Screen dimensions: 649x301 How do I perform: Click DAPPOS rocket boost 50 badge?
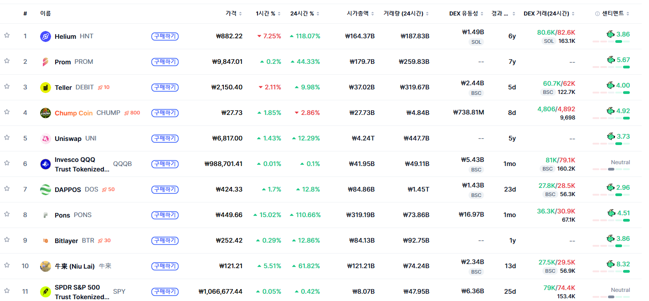point(108,189)
